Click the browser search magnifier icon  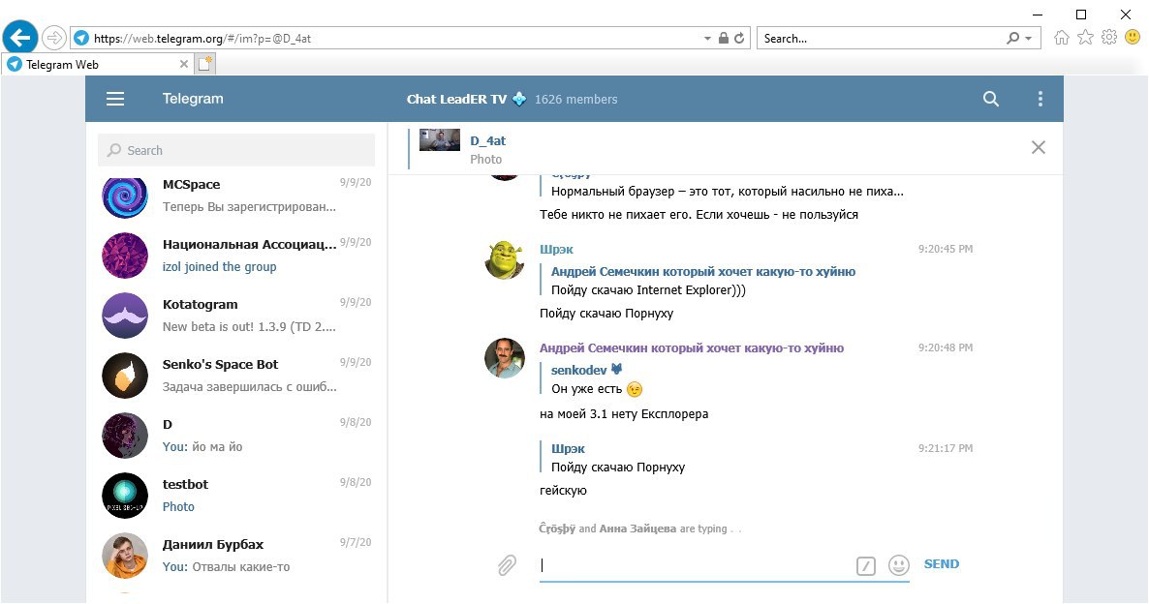click(x=1012, y=38)
